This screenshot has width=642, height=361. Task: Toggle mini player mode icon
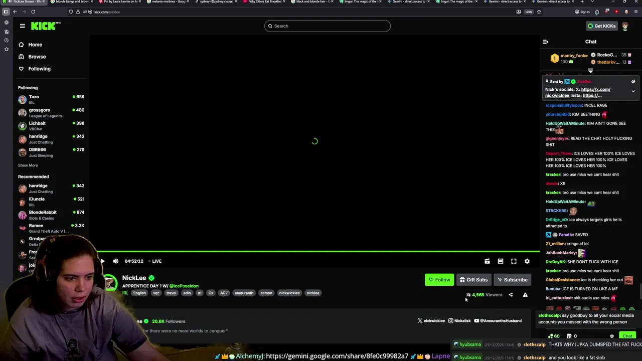(487, 261)
